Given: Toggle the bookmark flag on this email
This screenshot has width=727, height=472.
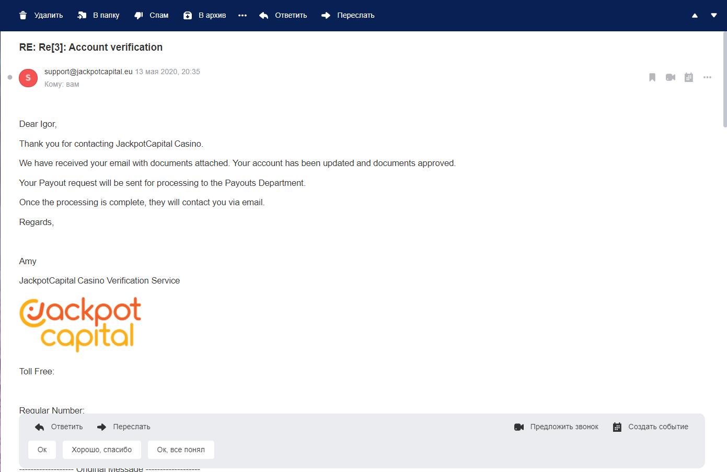Looking at the screenshot, I should [x=652, y=77].
